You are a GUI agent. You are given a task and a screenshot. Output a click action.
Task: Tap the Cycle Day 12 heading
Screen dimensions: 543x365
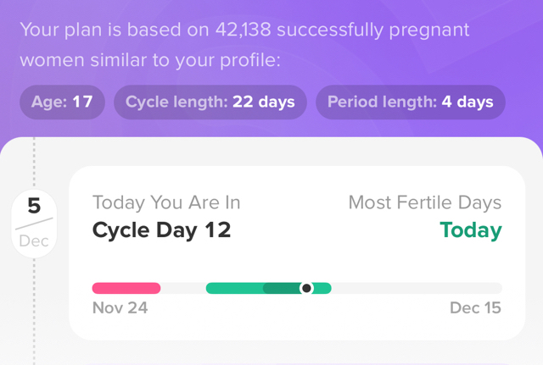click(161, 230)
